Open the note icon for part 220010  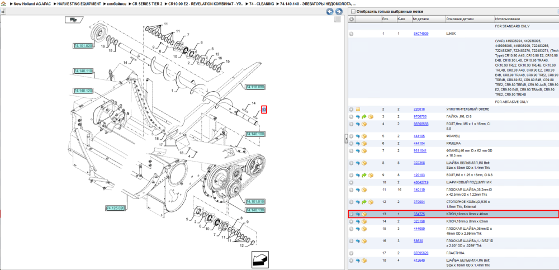[358, 110]
